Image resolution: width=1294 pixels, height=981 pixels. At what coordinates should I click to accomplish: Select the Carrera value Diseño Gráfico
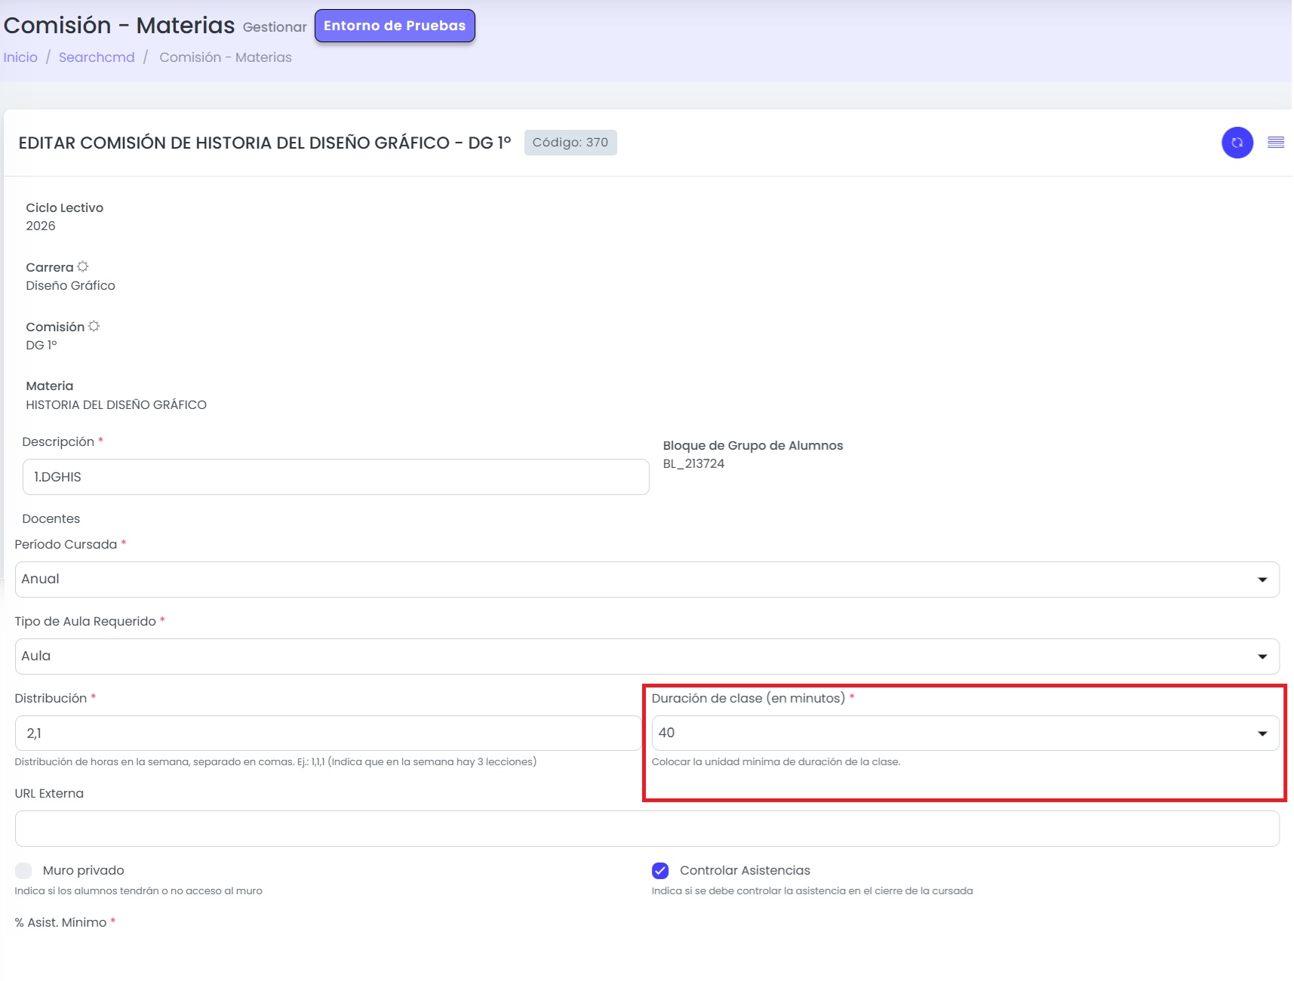(70, 286)
